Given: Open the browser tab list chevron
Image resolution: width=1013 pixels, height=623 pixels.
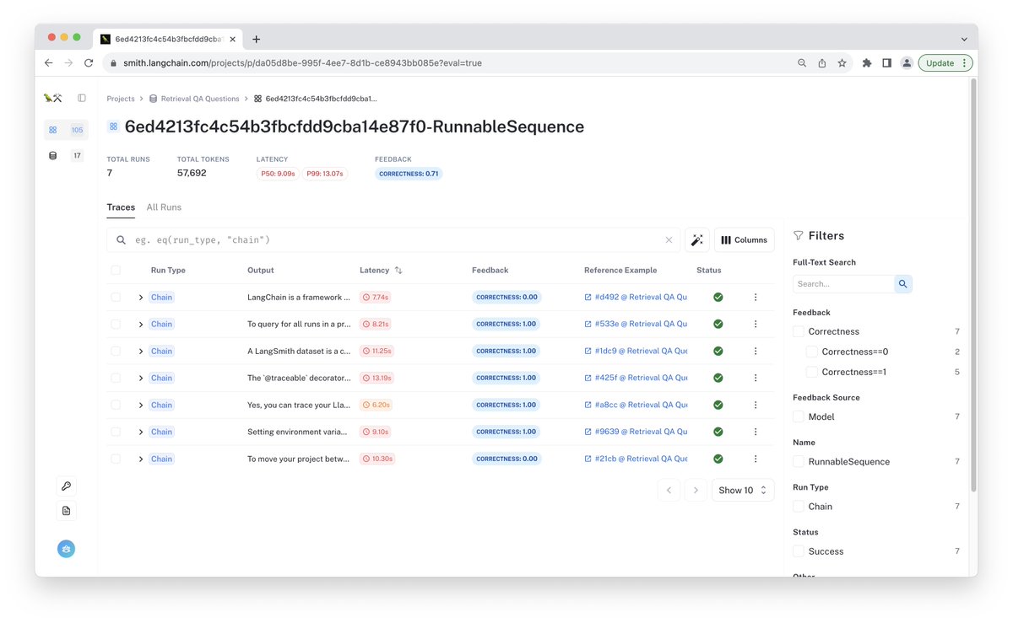Looking at the screenshot, I should tap(964, 40).
